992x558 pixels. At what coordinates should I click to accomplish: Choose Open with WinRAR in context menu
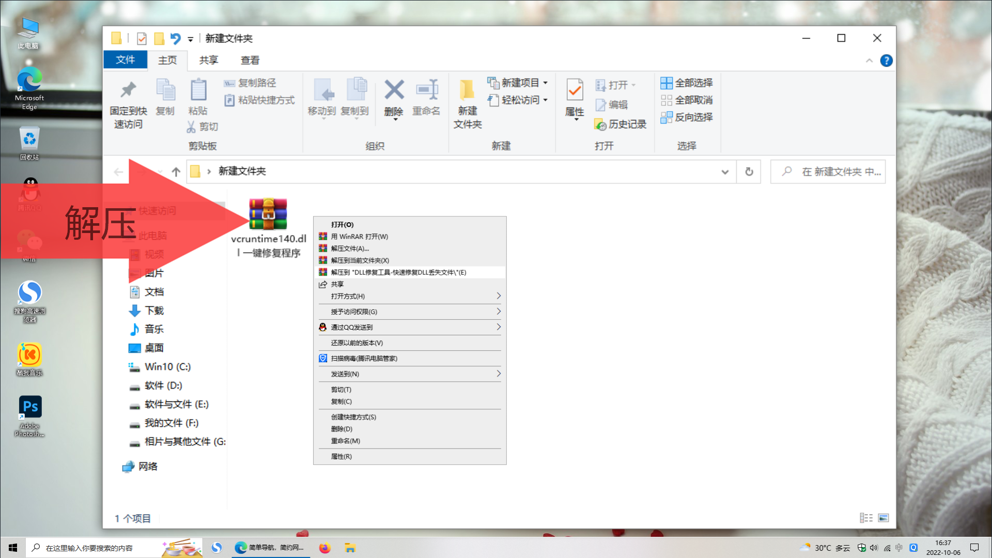pos(410,237)
